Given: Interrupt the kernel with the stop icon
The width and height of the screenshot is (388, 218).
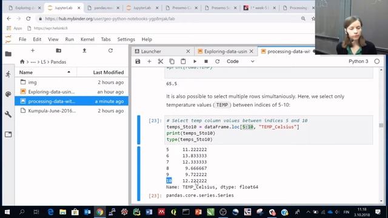Looking at the screenshot, I should tap(206, 61).
